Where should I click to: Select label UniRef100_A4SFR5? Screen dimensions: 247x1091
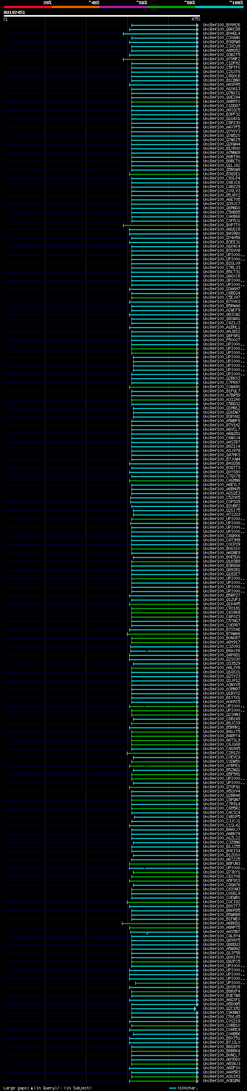[222, 85]
